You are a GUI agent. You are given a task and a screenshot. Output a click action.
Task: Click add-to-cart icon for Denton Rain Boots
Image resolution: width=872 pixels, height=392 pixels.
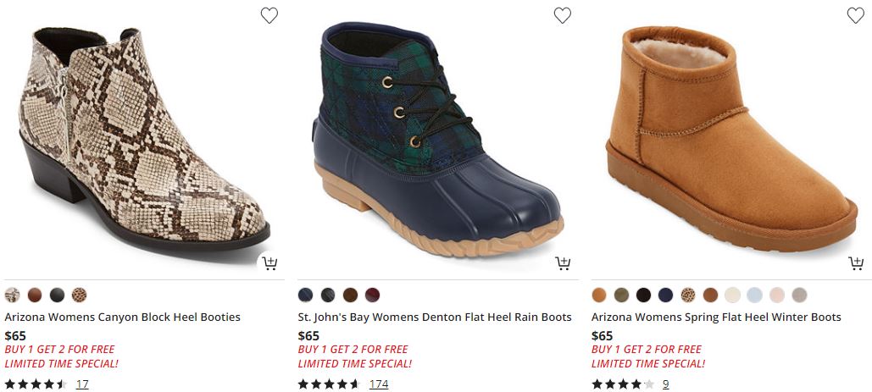pyautogui.click(x=563, y=263)
